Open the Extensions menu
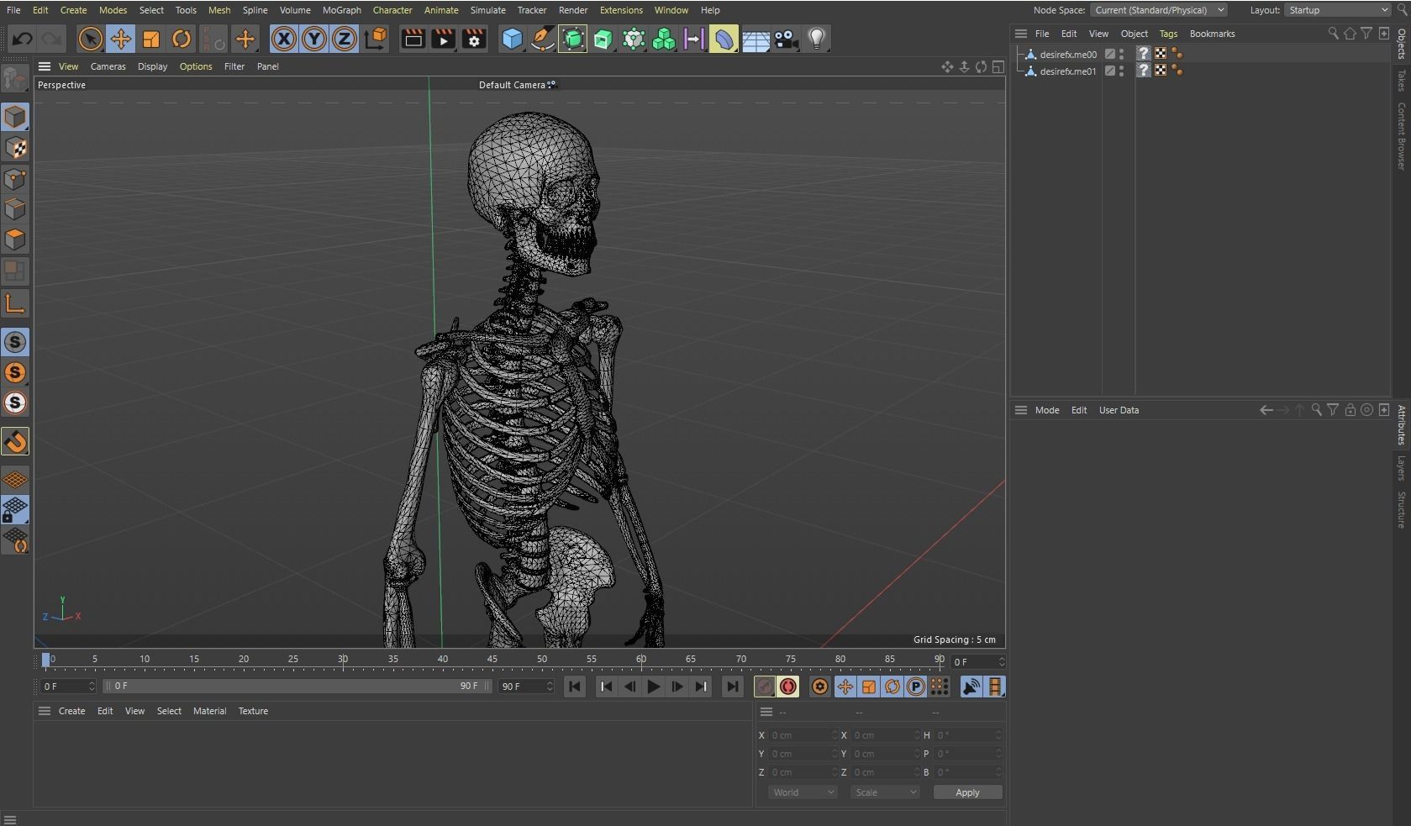This screenshot has width=1411, height=826. coord(621,10)
